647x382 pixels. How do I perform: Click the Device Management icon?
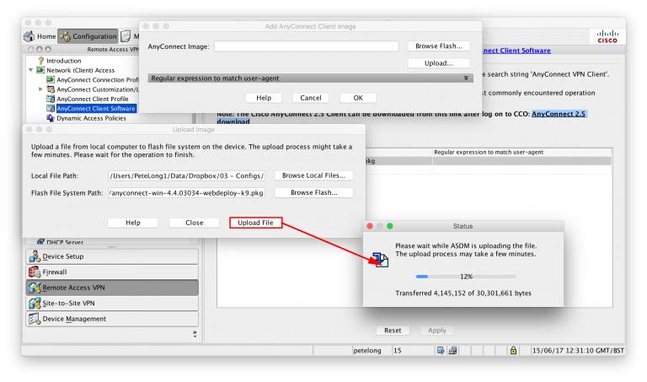[x=35, y=319]
